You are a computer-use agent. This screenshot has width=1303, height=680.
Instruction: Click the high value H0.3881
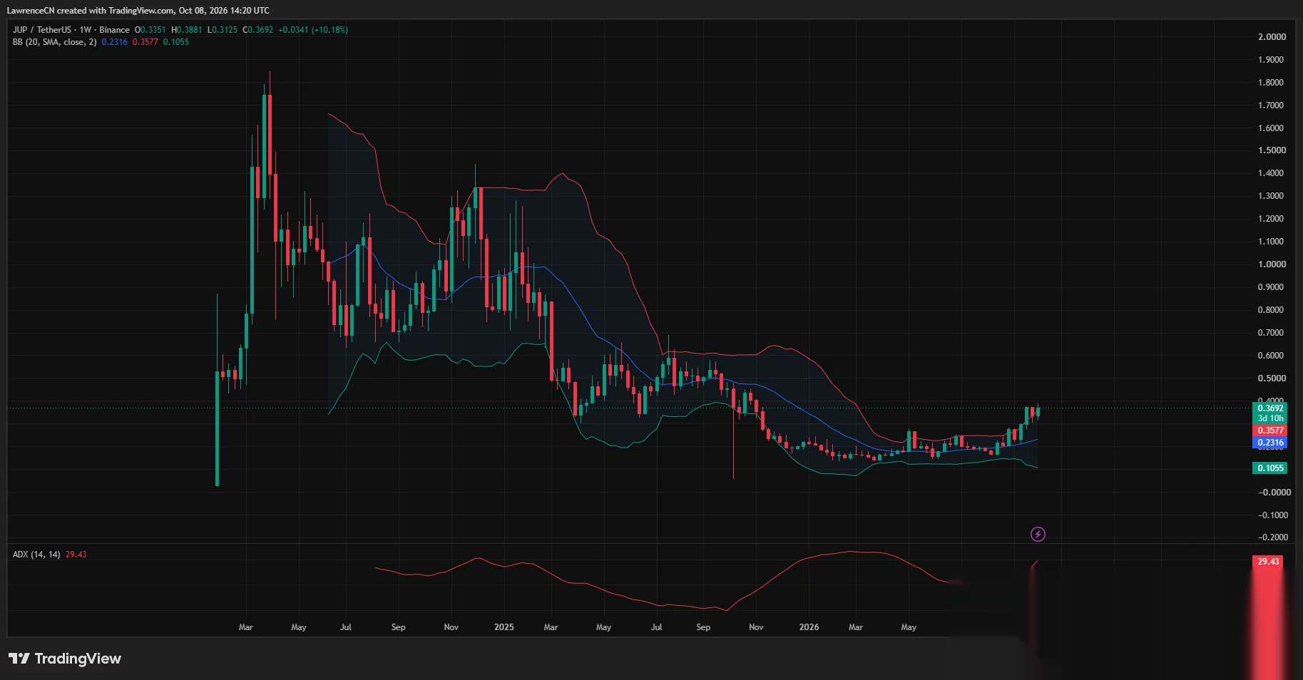(x=187, y=30)
